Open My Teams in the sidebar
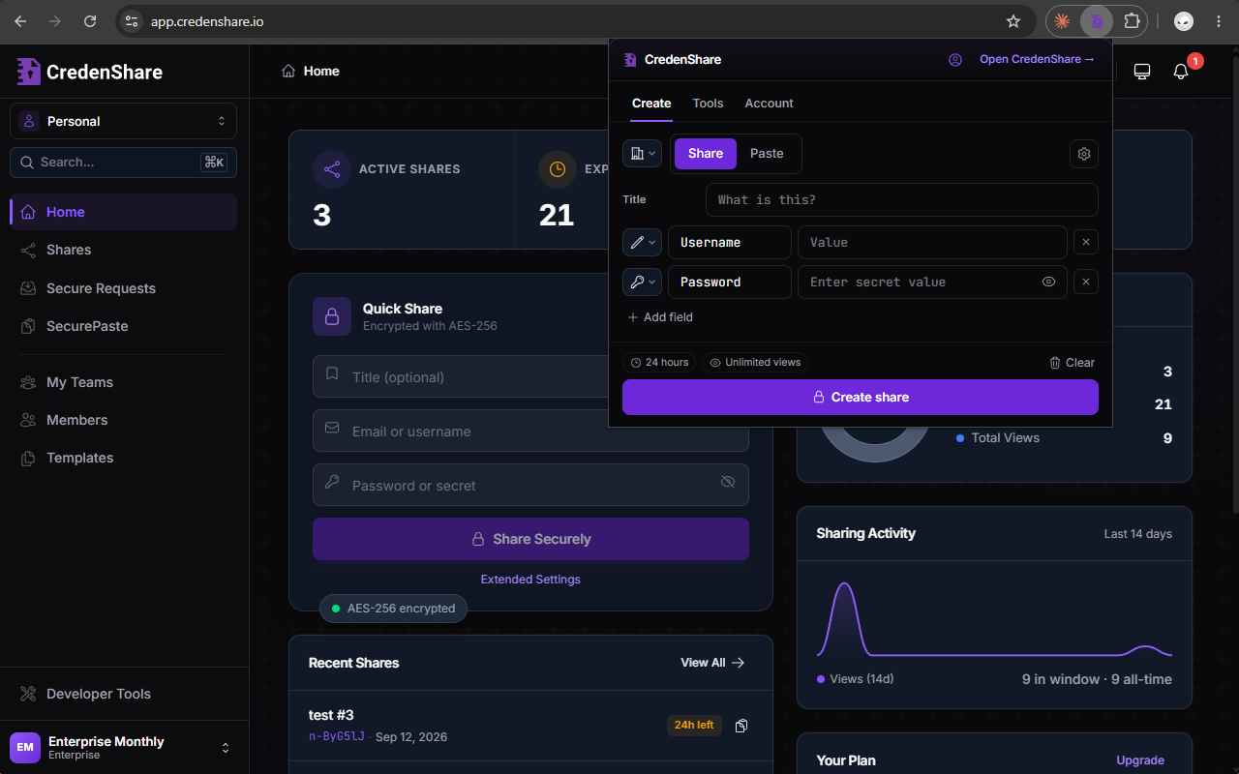Viewport: 1239px width, 774px height. [123, 382]
